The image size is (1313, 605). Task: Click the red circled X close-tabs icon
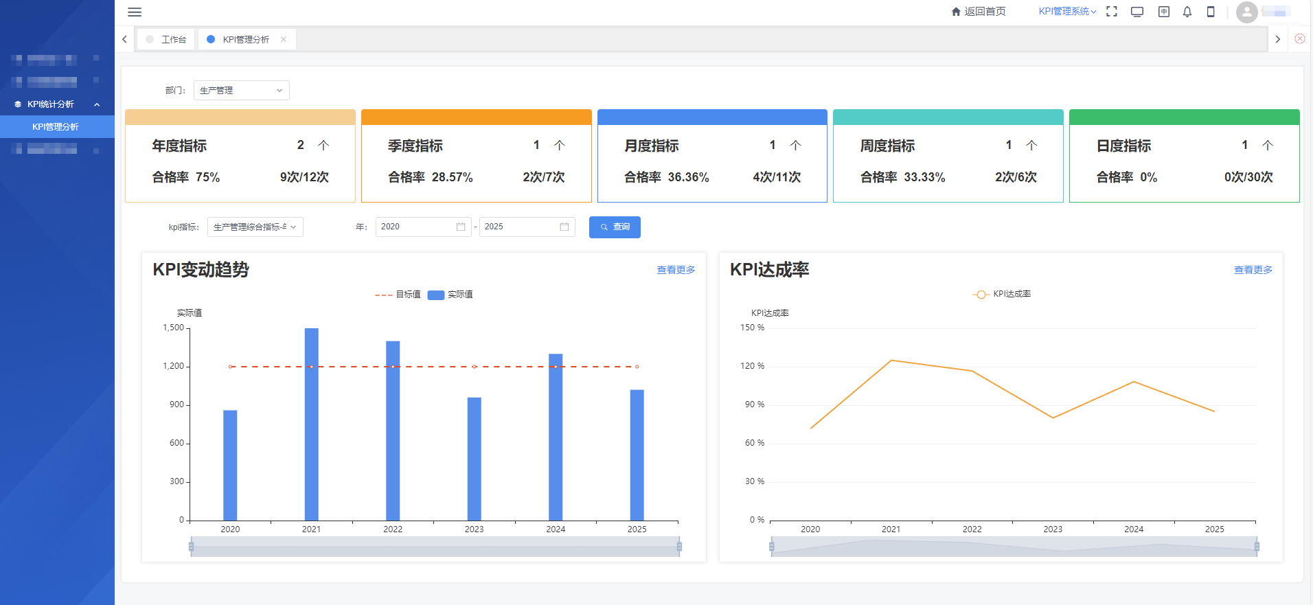1299,39
